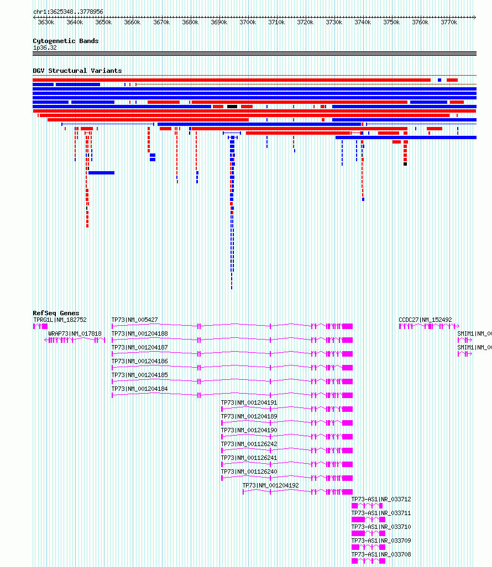Click the 3740k ruler label
The width and height of the screenshot is (492, 567).
(x=363, y=23)
